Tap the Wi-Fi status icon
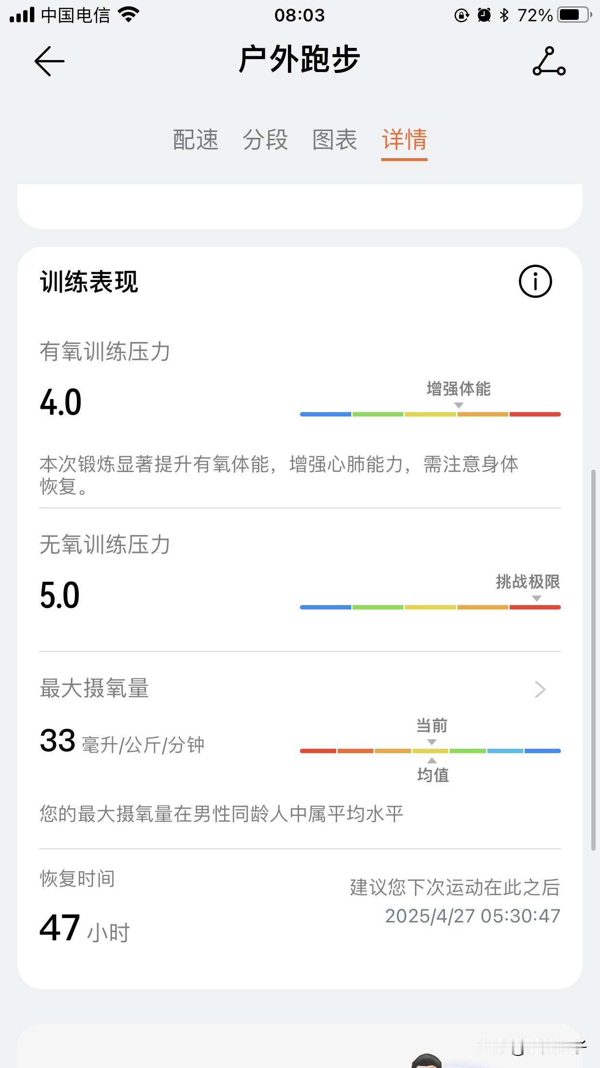 click(x=129, y=15)
